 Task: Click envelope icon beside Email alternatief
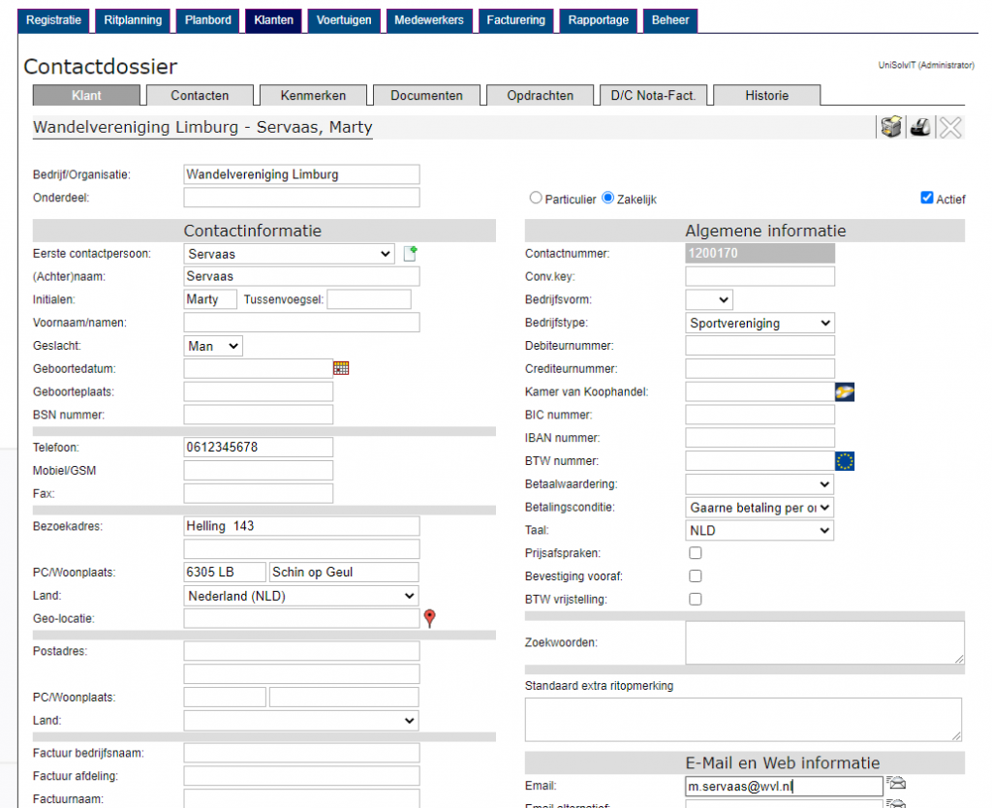click(x=896, y=804)
